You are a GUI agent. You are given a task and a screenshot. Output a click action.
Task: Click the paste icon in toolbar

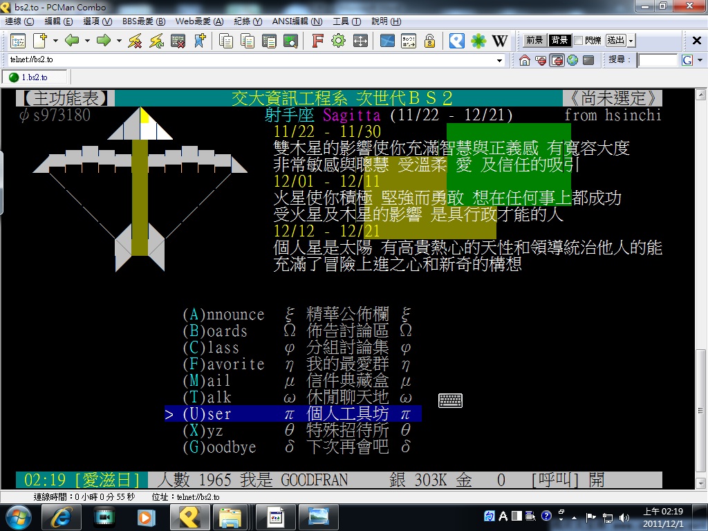[x=269, y=41]
